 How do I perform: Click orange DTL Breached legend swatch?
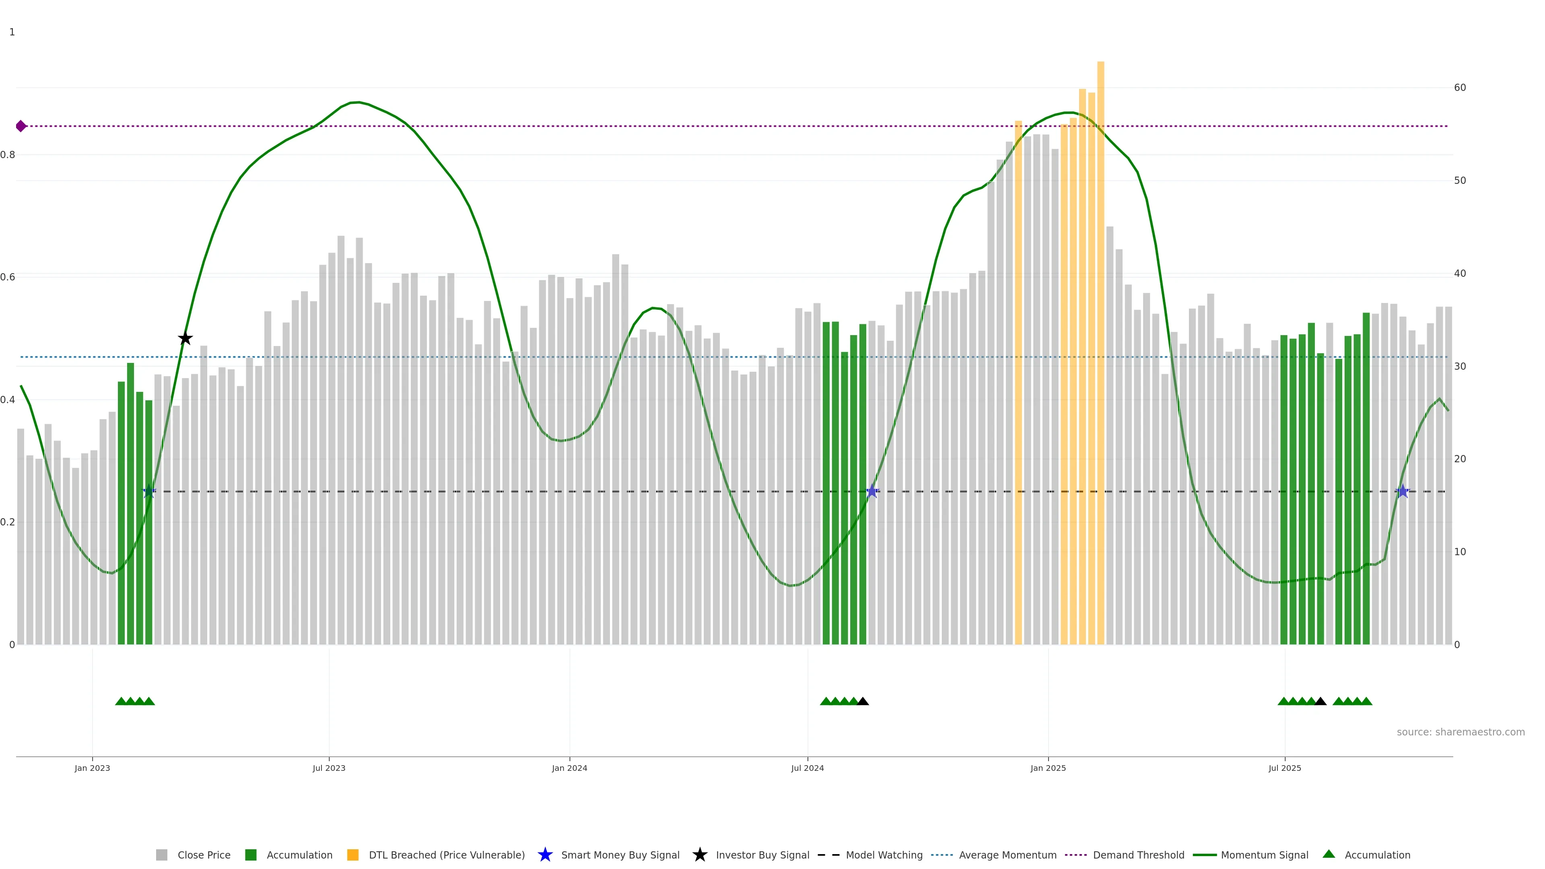pos(353,855)
